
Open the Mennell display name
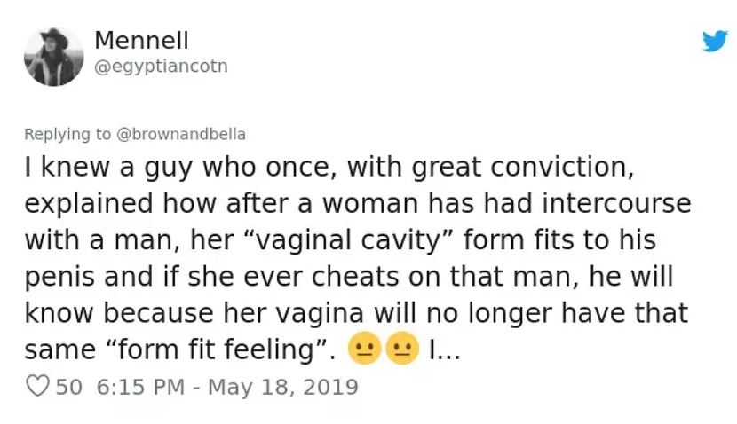pyautogui.click(x=141, y=41)
